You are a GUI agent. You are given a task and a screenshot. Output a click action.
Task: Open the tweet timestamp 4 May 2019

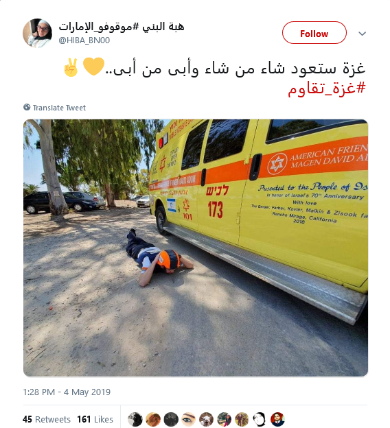tap(67, 392)
